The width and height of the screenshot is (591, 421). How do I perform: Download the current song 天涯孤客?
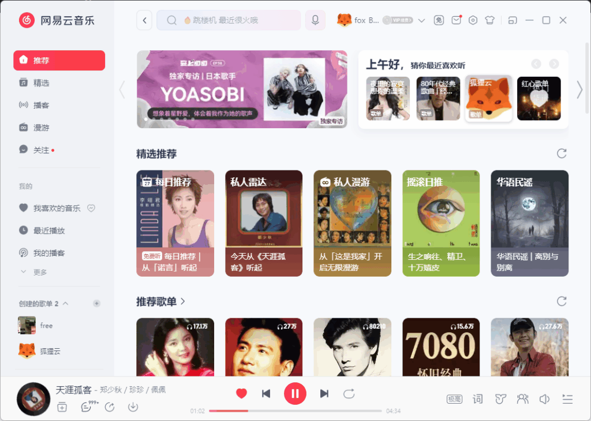133,407
